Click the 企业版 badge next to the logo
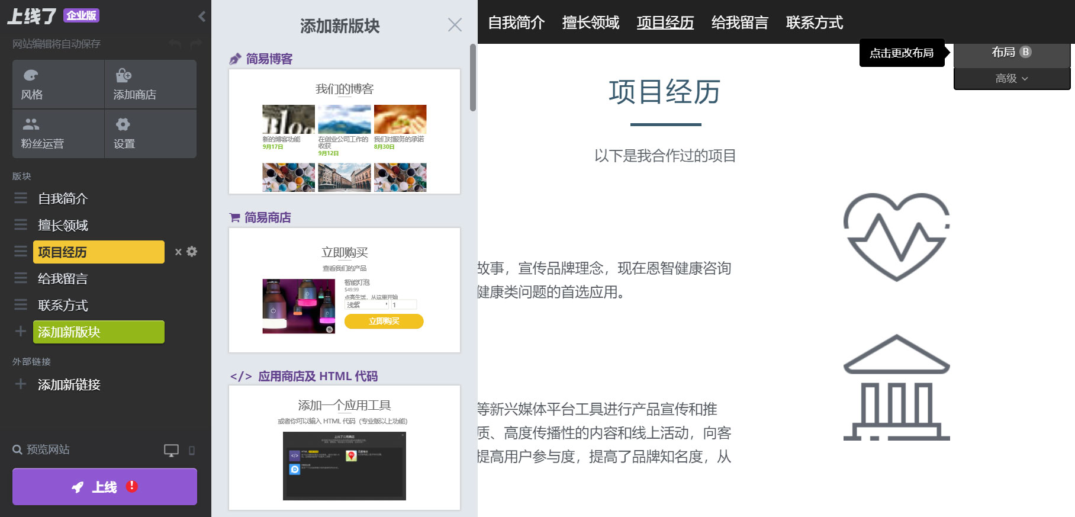 click(82, 15)
